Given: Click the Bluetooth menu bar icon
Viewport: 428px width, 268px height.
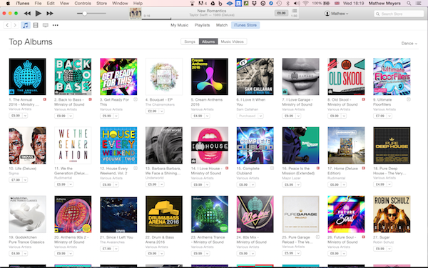Looking at the screenshot, I should coord(287,4).
